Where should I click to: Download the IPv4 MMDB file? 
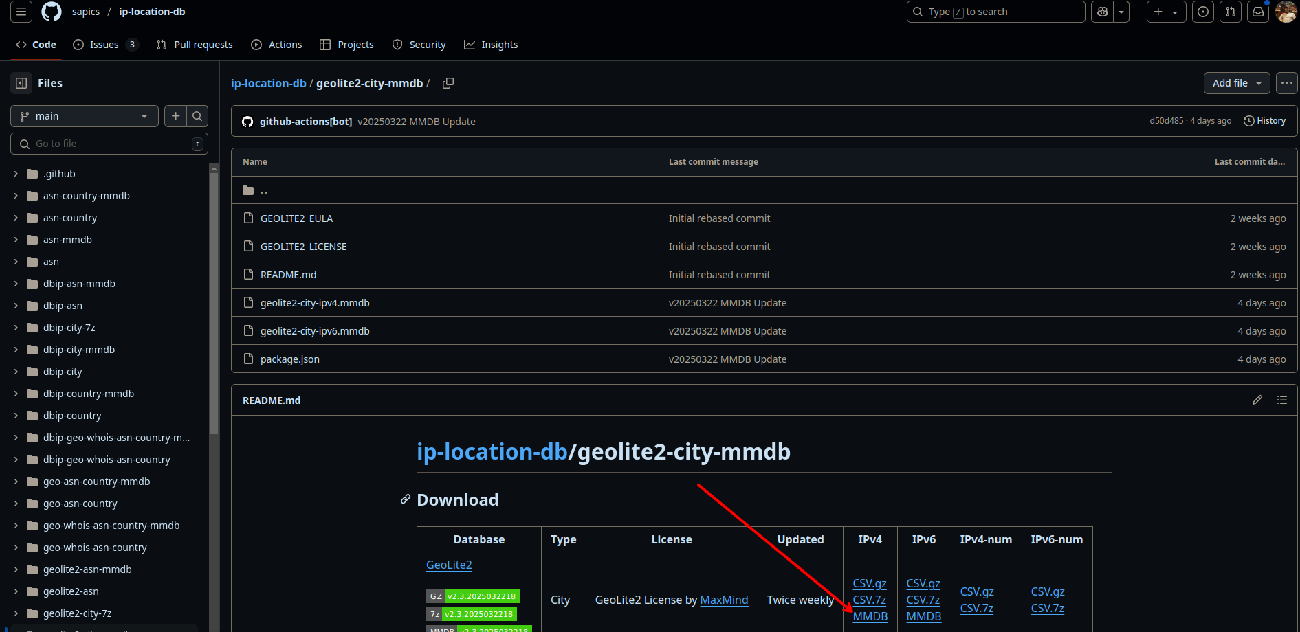[870, 616]
